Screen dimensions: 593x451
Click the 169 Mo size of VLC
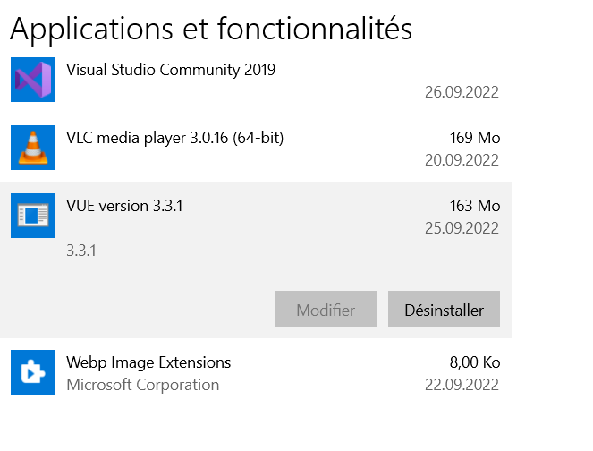tap(475, 138)
